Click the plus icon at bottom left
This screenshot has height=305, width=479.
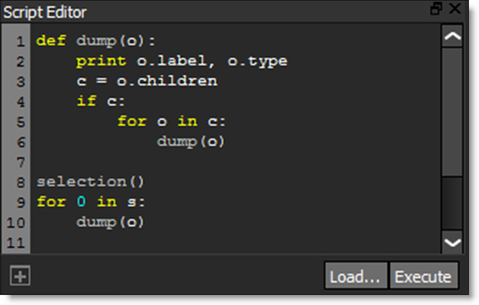click(x=20, y=277)
